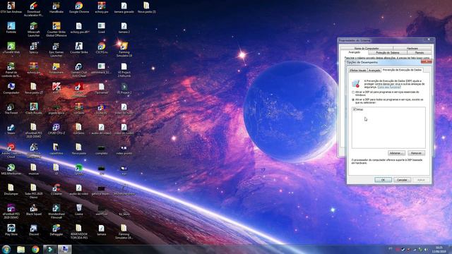Select the Black Squad desktop icon
Viewport: 452px width, 254px height.
tap(34, 210)
